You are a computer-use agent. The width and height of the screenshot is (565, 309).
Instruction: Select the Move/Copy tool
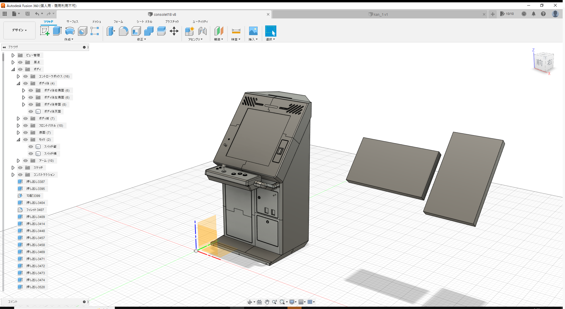point(174,31)
